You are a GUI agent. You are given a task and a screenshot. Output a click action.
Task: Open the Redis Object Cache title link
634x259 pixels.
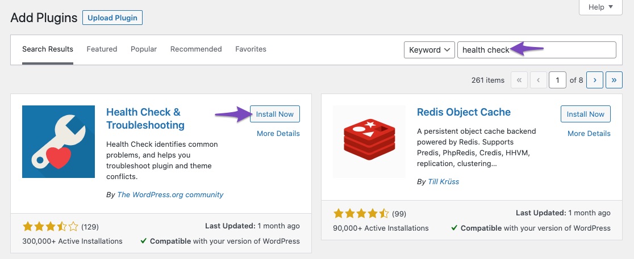[x=464, y=112]
